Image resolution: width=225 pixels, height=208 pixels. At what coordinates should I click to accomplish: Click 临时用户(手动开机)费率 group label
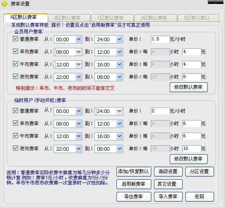click(40, 100)
